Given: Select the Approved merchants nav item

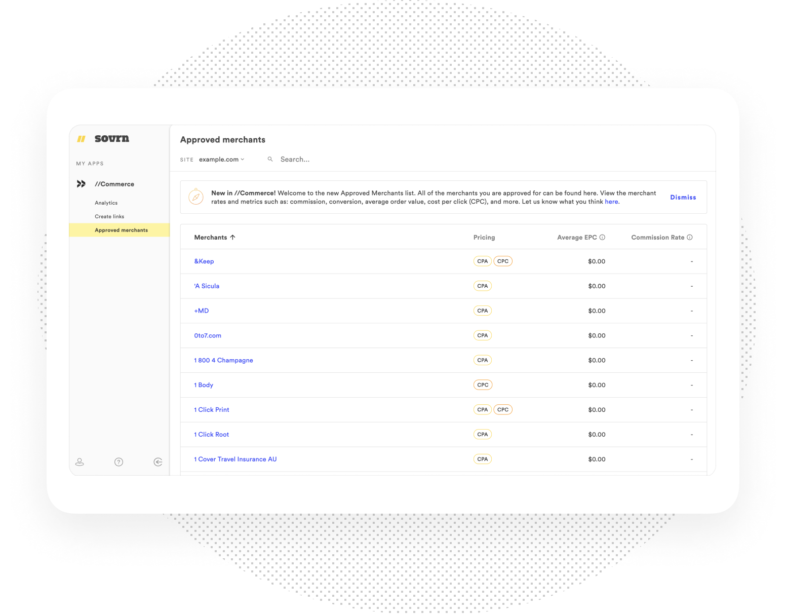Looking at the screenshot, I should (121, 229).
